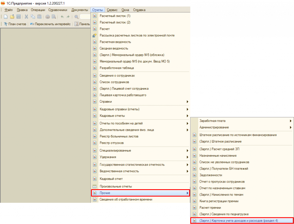Screen dimensions: 294x224
Task: Open the Документы menu
Action: pos(80,10)
